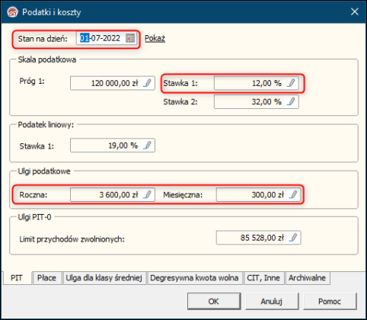Screen dimensions: 367x320
Task: Select the Degresywna kwota wolna tab
Action: [x=194, y=278]
